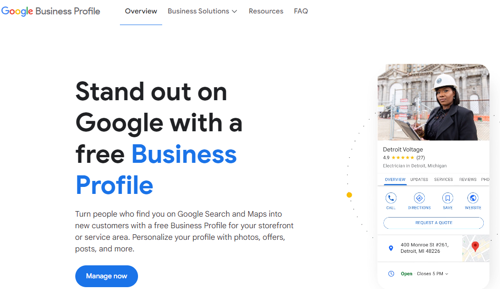Expand the hours dropdown after Closes 5 PM
Image resolution: width=500 pixels, height=289 pixels.
pyautogui.click(x=447, y=274)
